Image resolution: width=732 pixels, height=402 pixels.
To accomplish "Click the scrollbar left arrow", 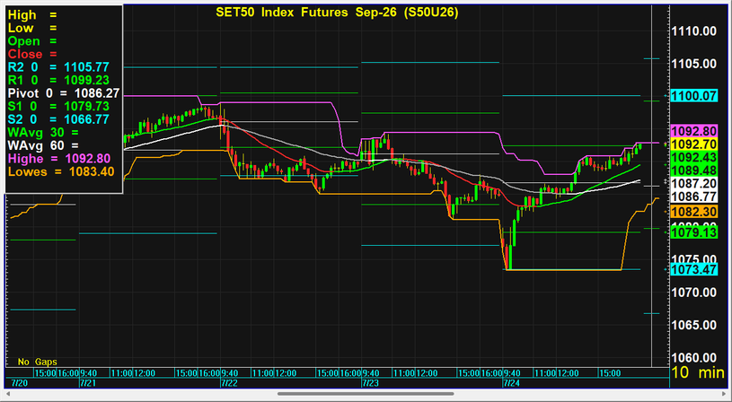I will [10, 394].
